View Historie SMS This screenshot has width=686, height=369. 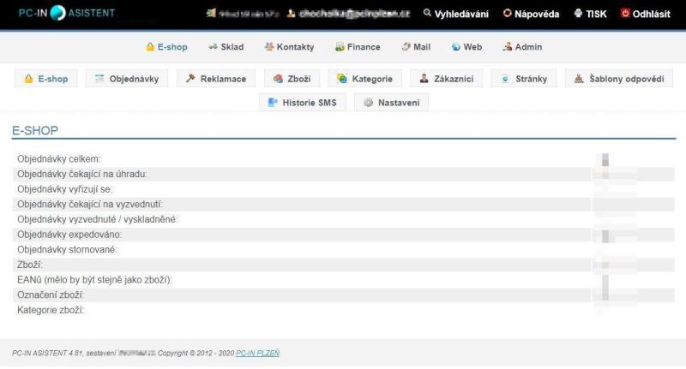coord(302,103)
